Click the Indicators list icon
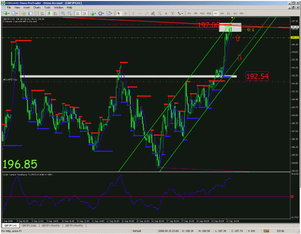This screenshot has width=301, height=234. pyautogui.click(x=92, y=13)
